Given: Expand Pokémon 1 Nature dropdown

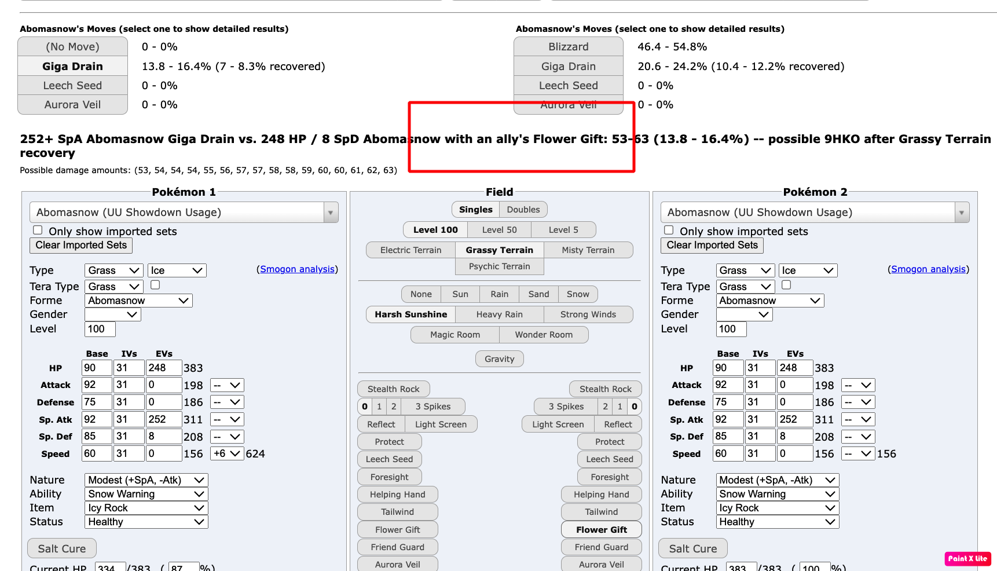Looking at the screenshot, I should (x=146, y=480).
